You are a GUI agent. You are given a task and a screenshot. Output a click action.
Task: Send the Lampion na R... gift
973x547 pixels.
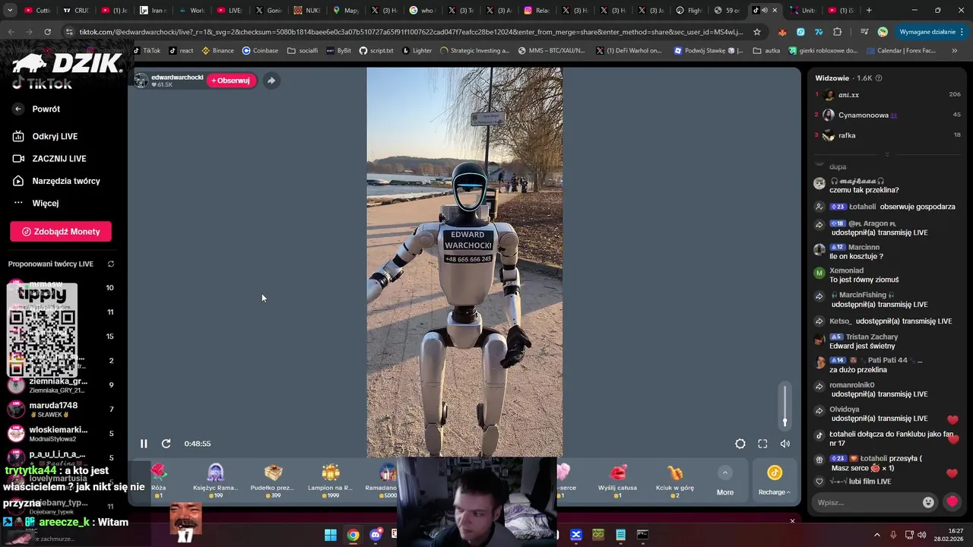(331, 480)
